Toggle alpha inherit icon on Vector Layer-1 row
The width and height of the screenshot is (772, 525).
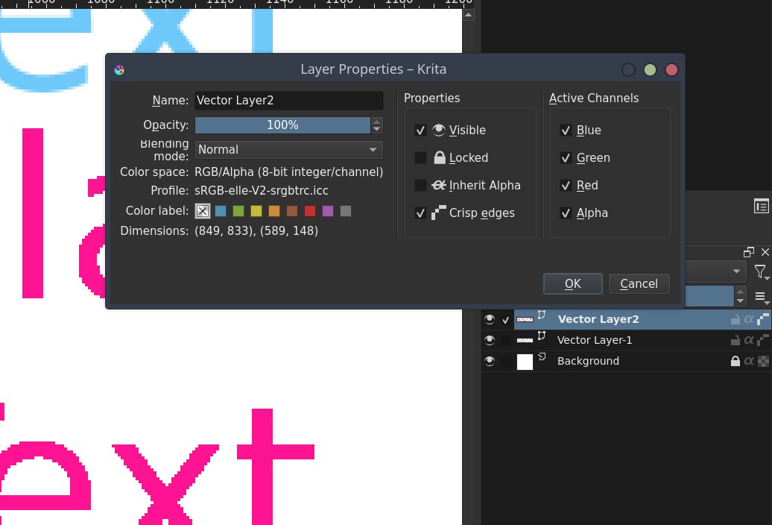pyautogui.click(x=749, y=340)
